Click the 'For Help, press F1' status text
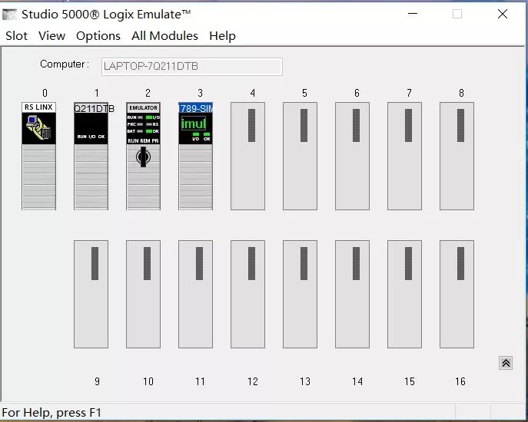 tap(51, 413)
